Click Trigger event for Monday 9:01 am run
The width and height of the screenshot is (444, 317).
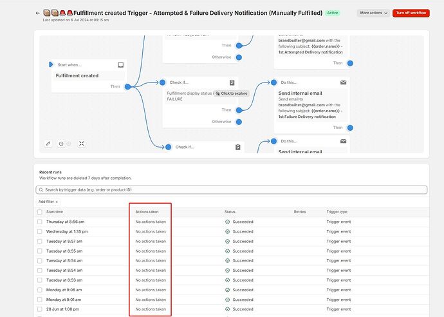[338, 300]
